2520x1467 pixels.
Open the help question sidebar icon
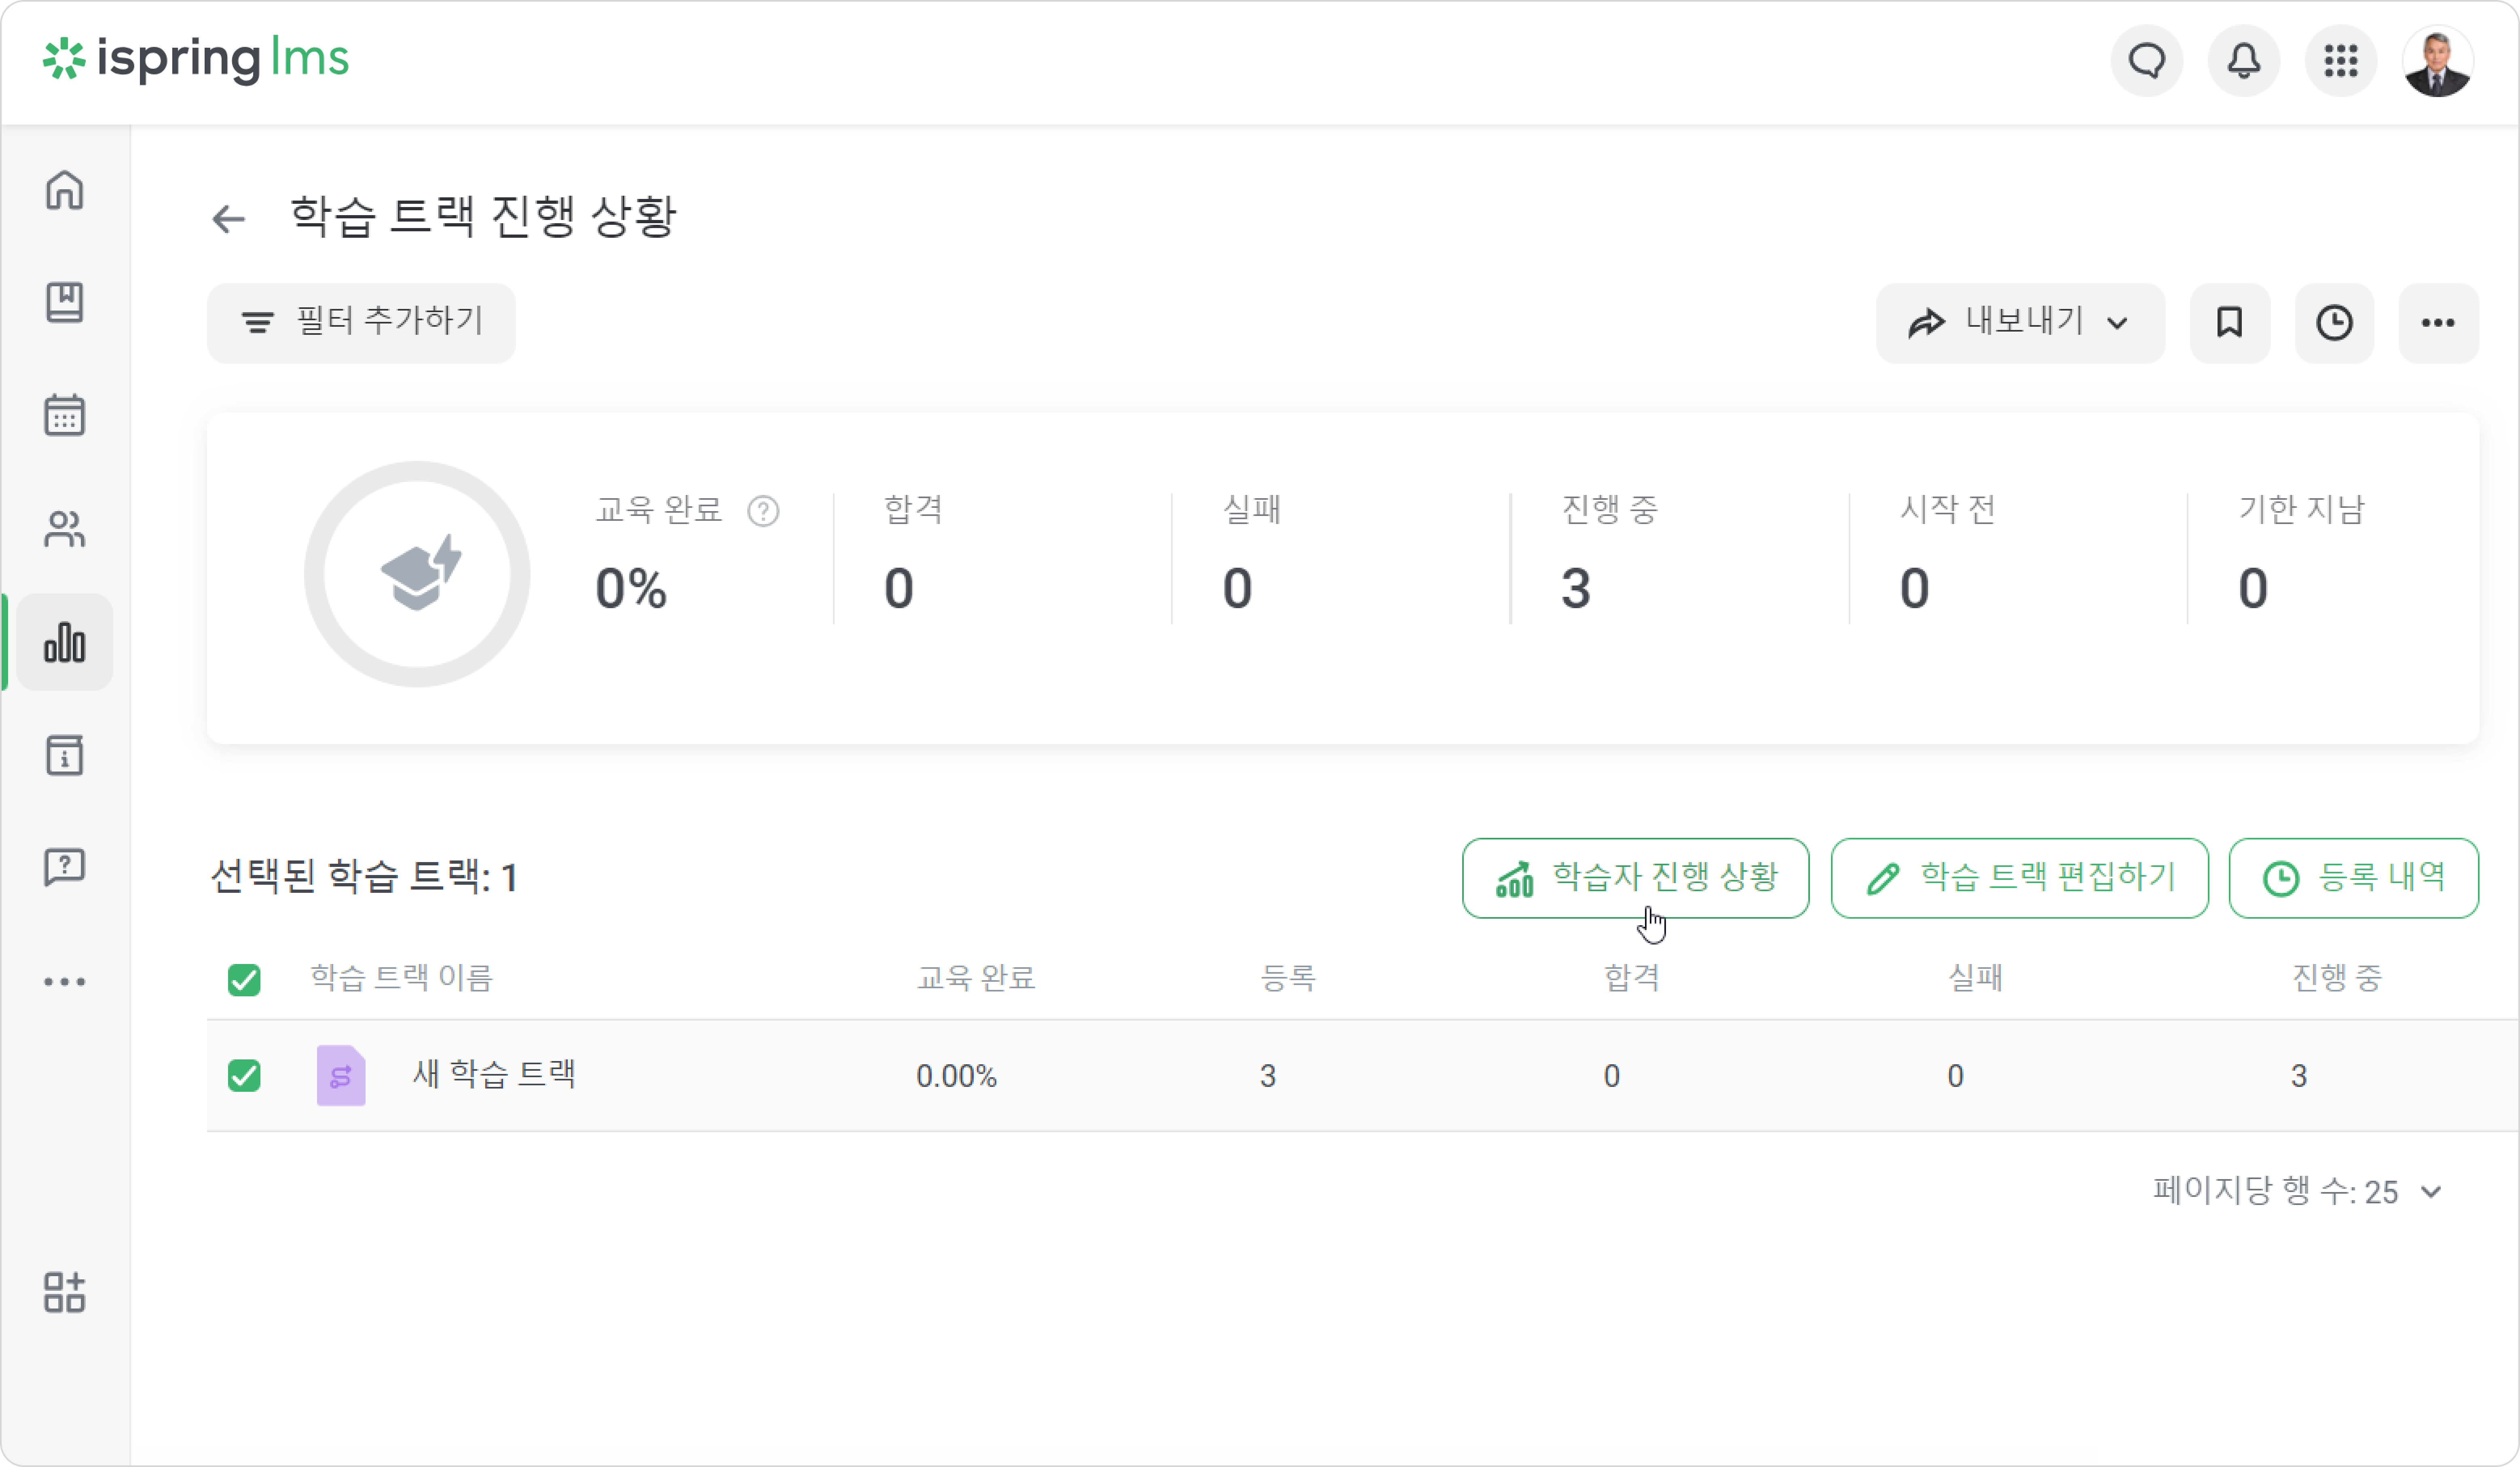click(x=64, y=867)
